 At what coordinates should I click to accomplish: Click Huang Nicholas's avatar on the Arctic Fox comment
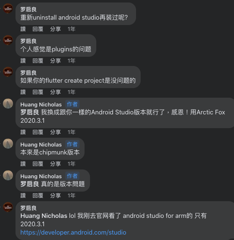[8, 104]
